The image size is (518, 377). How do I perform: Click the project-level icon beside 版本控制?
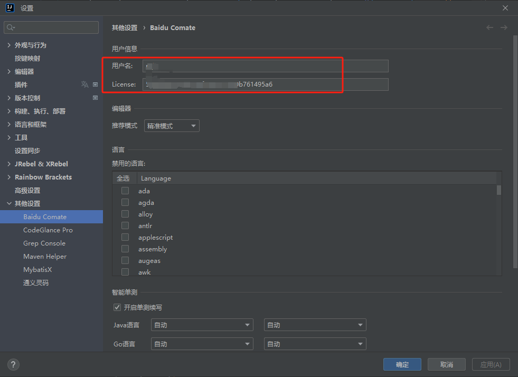[95, 98]
